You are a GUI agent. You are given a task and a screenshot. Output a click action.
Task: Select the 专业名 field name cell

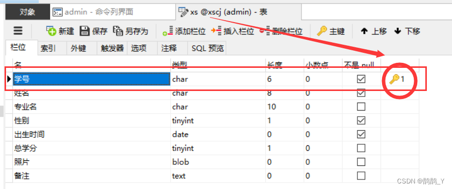tap(92, 107)
